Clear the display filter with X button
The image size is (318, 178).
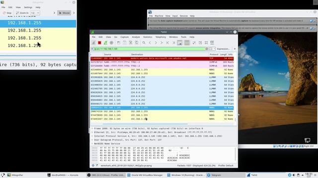click(x=207, y=49)
